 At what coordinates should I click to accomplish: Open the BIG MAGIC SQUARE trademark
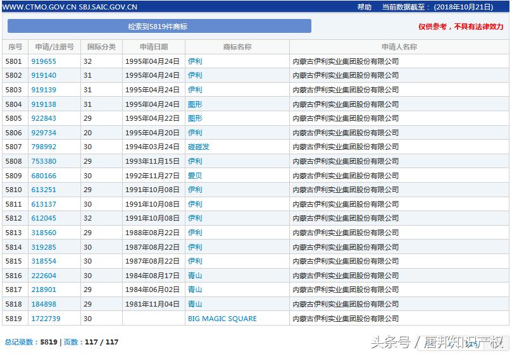point(222,319)
